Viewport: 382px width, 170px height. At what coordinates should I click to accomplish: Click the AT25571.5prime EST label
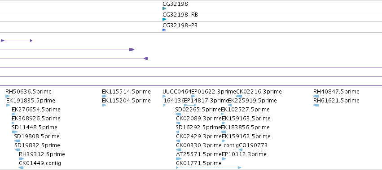pyautogui.click(x=198, y=154)
